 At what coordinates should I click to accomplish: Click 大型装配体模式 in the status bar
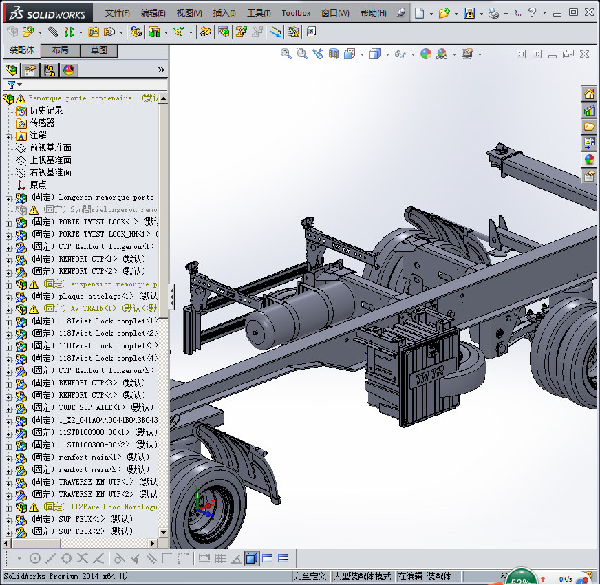tap(362, 576)
